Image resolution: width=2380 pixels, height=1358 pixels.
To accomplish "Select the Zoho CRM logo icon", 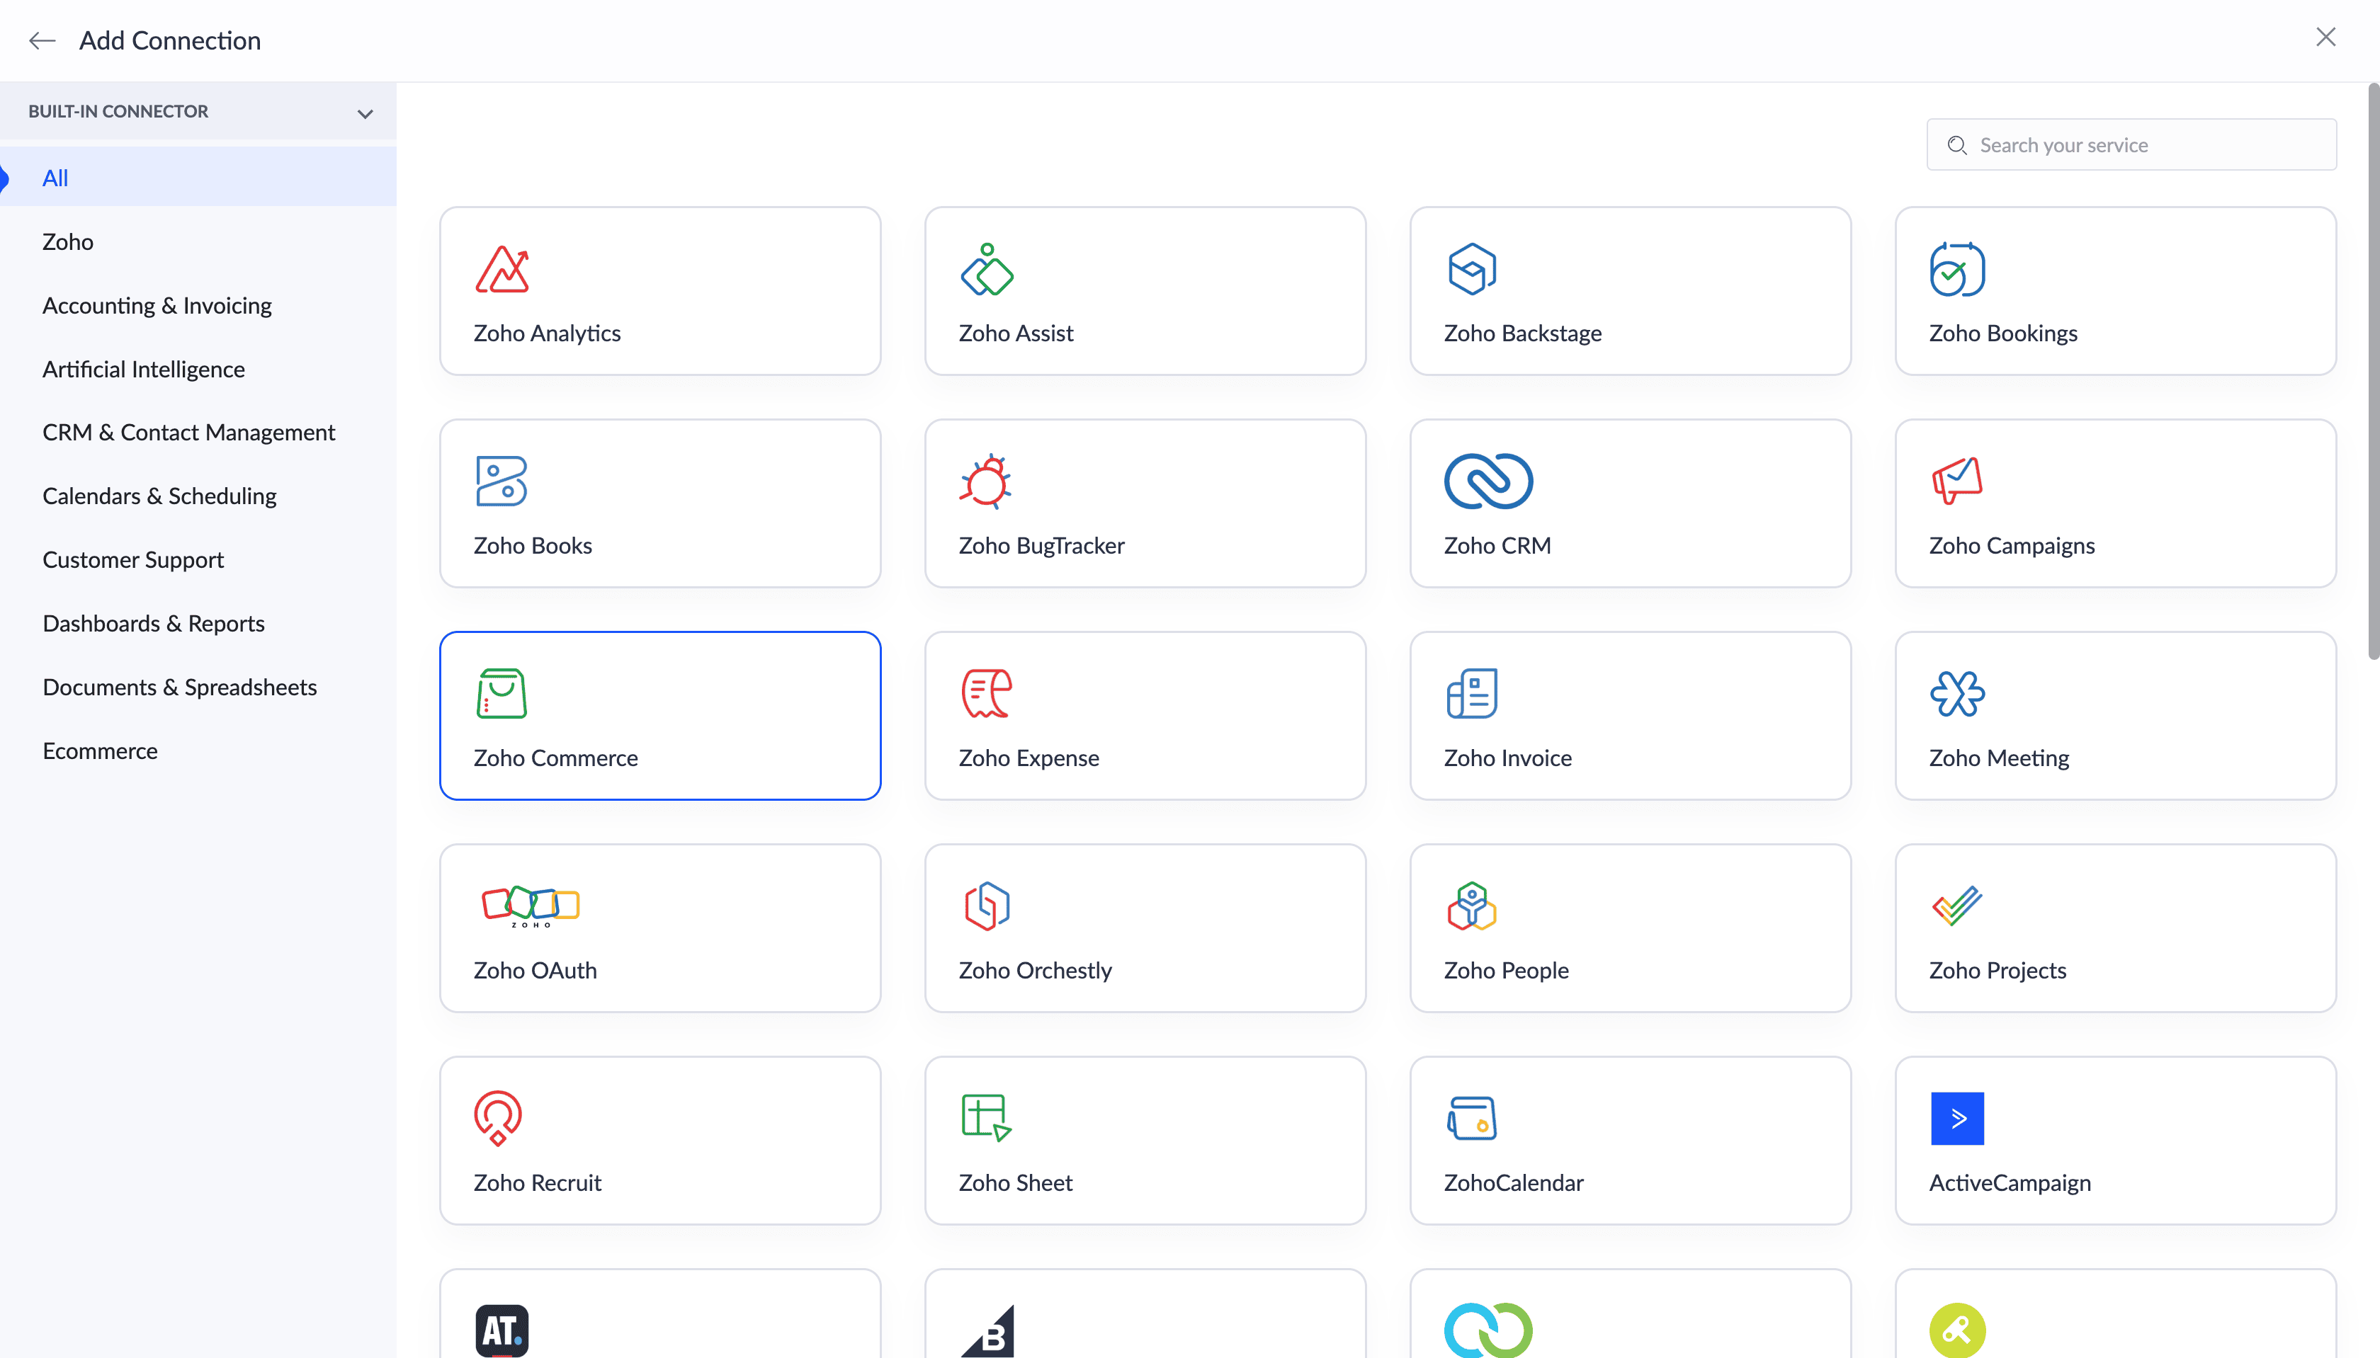I will coord(1488,481).
